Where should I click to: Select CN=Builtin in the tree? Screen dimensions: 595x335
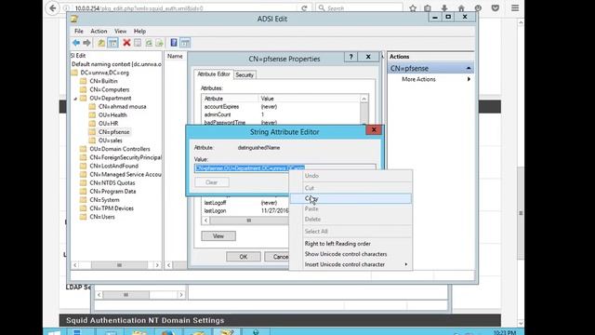pyautogui.click(x=103, y=81)
